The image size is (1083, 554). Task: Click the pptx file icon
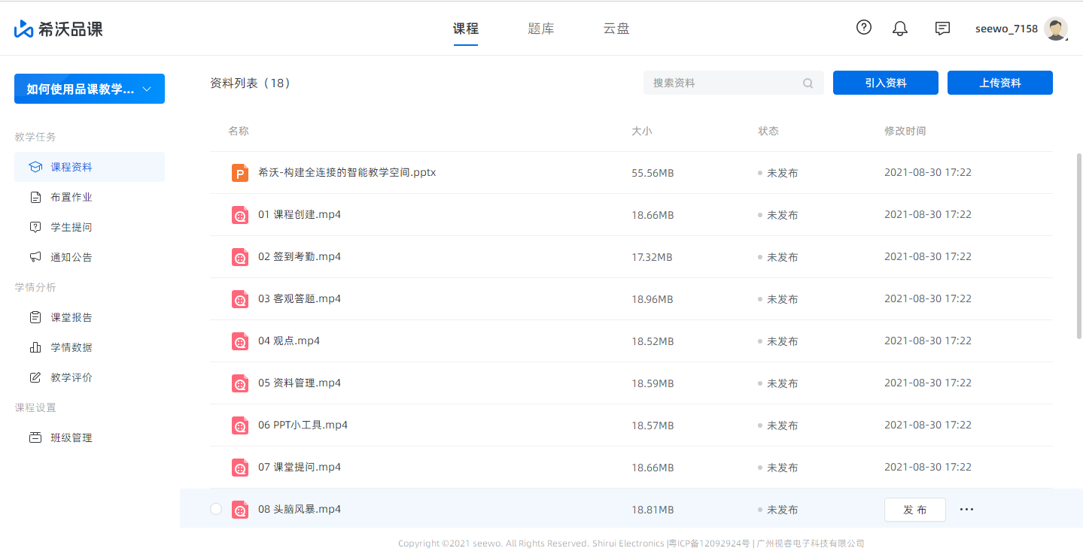(240, 173)
